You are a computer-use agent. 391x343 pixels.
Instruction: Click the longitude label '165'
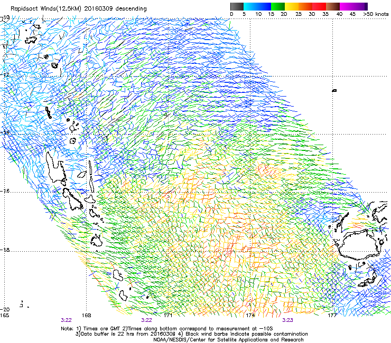[4, 316]
